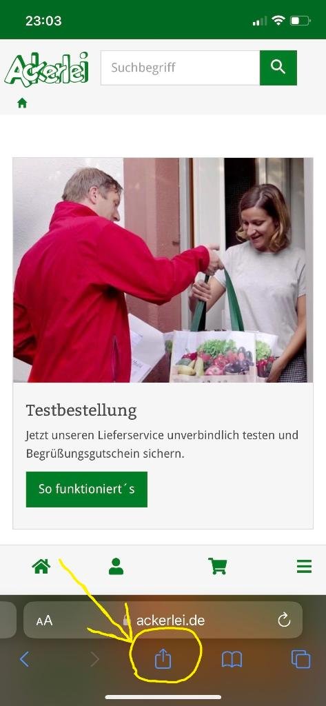Open the Safari bookmarks book icon

(232, 660)
